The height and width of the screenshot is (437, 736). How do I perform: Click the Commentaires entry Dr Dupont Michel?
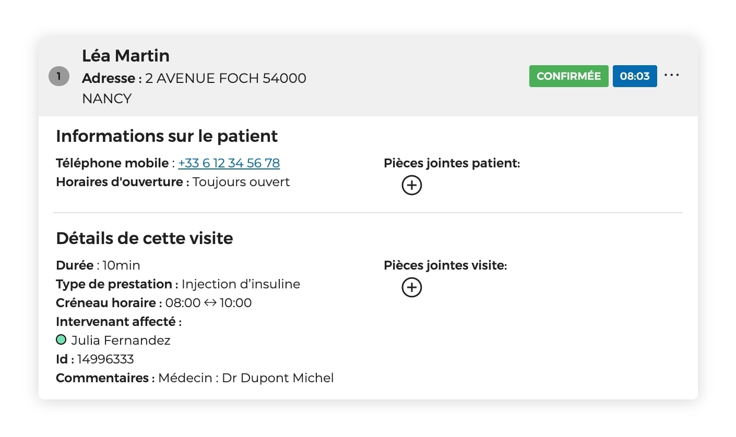pos(277,378)
